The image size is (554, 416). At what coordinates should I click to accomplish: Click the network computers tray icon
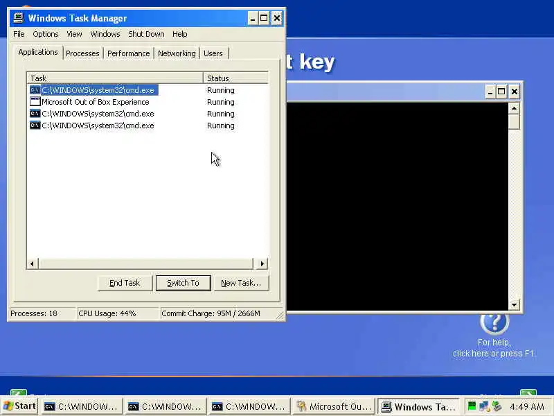click(484, 406)
